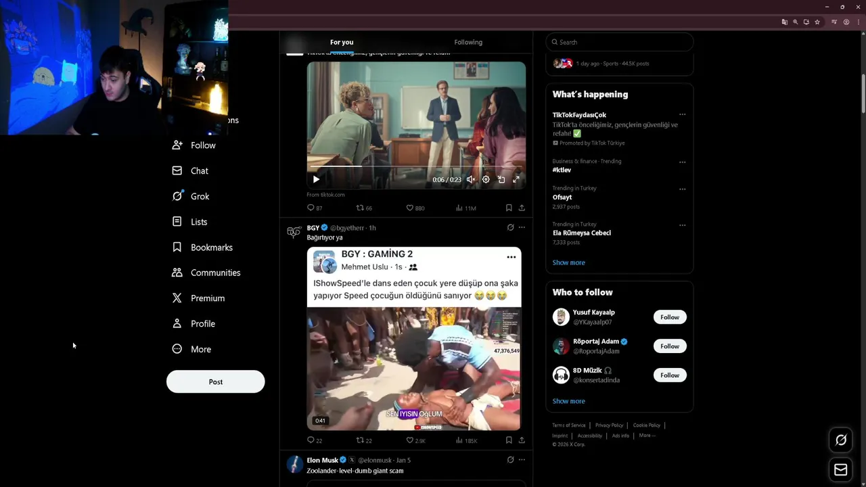Image resolution: width=866 pixels, height=487 pixels.
Task: Follow Yusuf Kayaalp
Action: [x=670, y=317]
